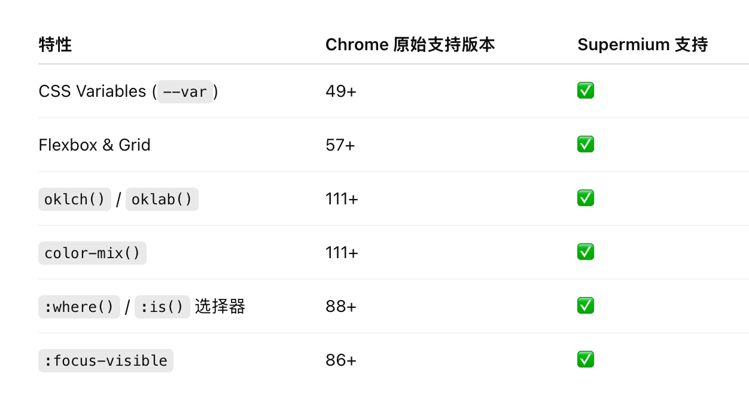Image resolution: width=749 pixels, height=398 pixels.
Task: Select the oklab() code chip
Action: pyautogui.click(x=162, y=200)
